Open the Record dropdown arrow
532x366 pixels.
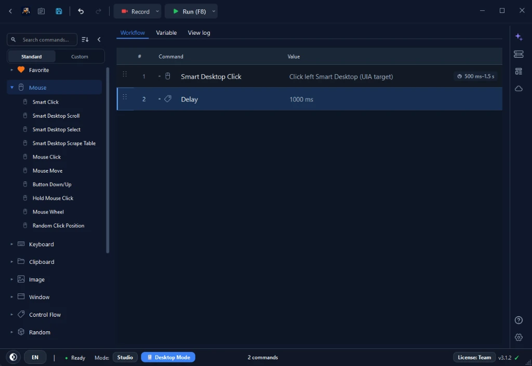[157, 11]
